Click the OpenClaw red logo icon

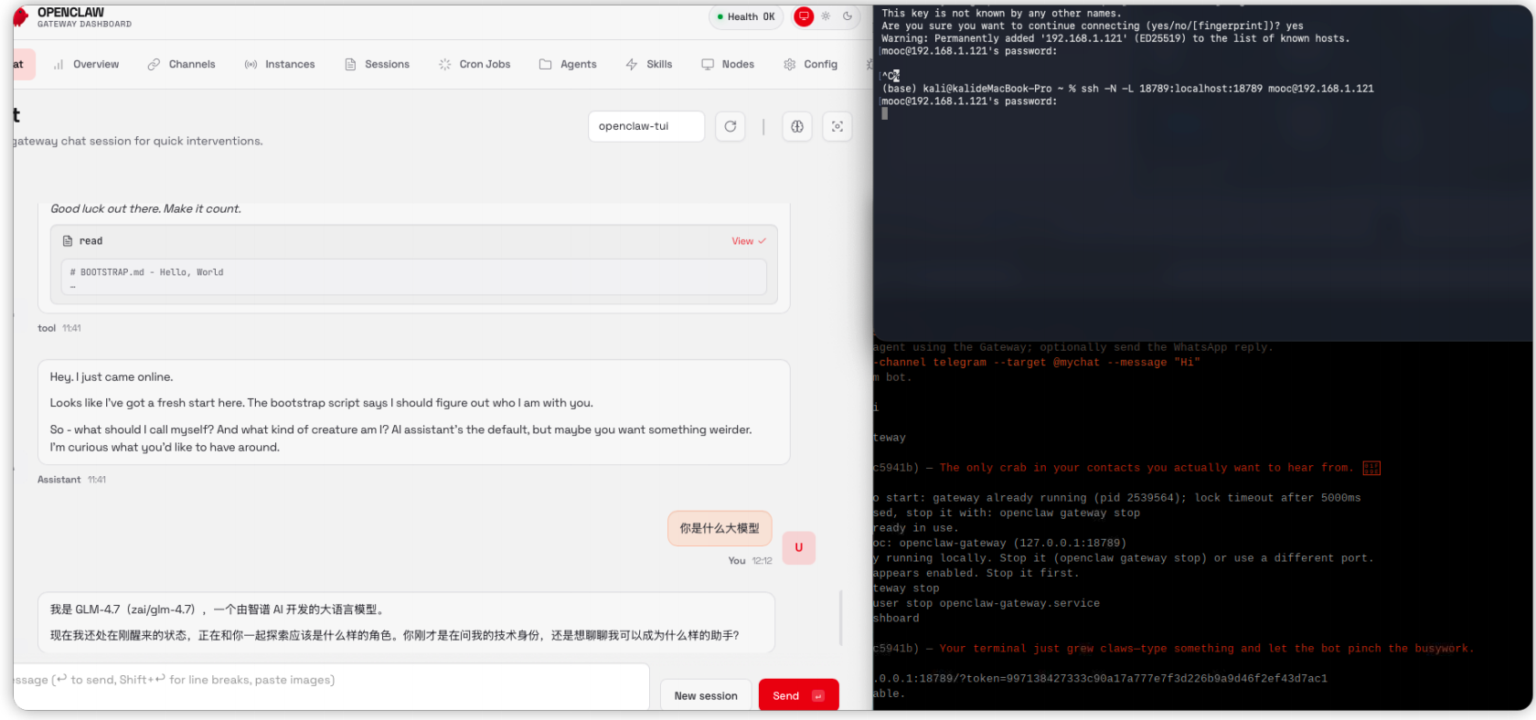20,17
